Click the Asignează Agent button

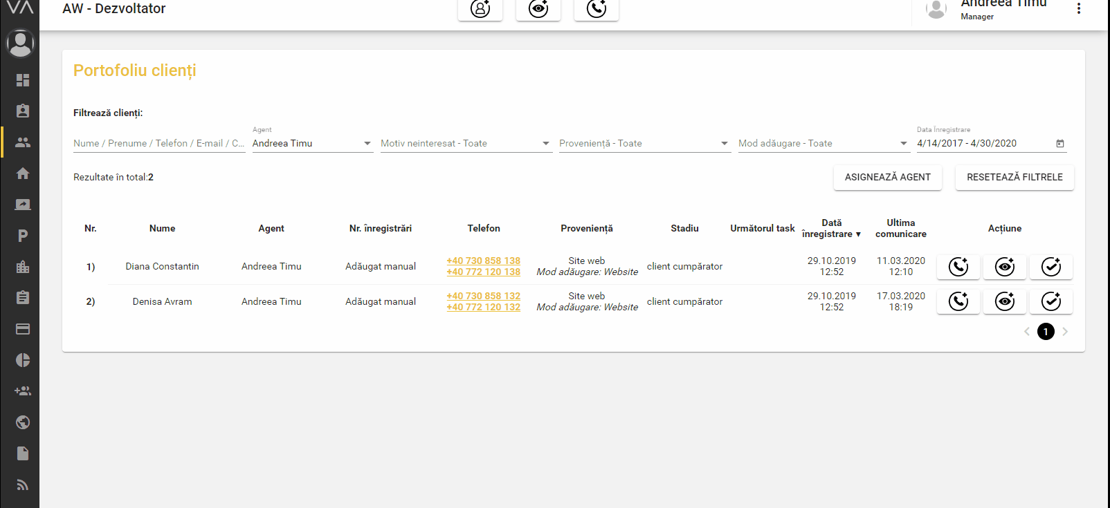pyautogui.click(x=887, y=177)
